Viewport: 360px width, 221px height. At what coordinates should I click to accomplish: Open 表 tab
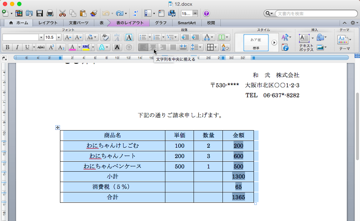[101, 23]
